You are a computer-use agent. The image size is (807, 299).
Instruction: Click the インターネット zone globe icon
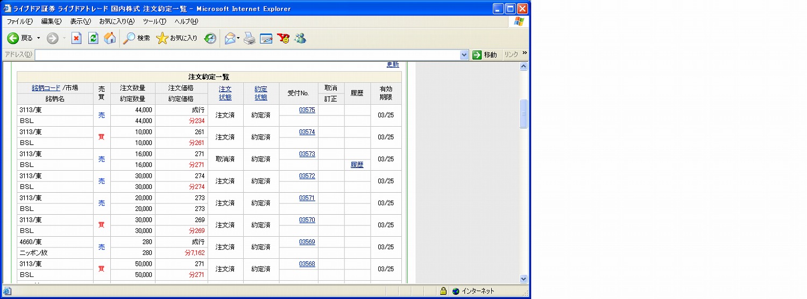[456, 291]
